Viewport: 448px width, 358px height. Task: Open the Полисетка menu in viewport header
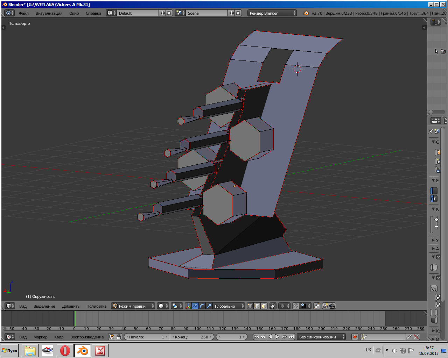(x=96, y=306)
